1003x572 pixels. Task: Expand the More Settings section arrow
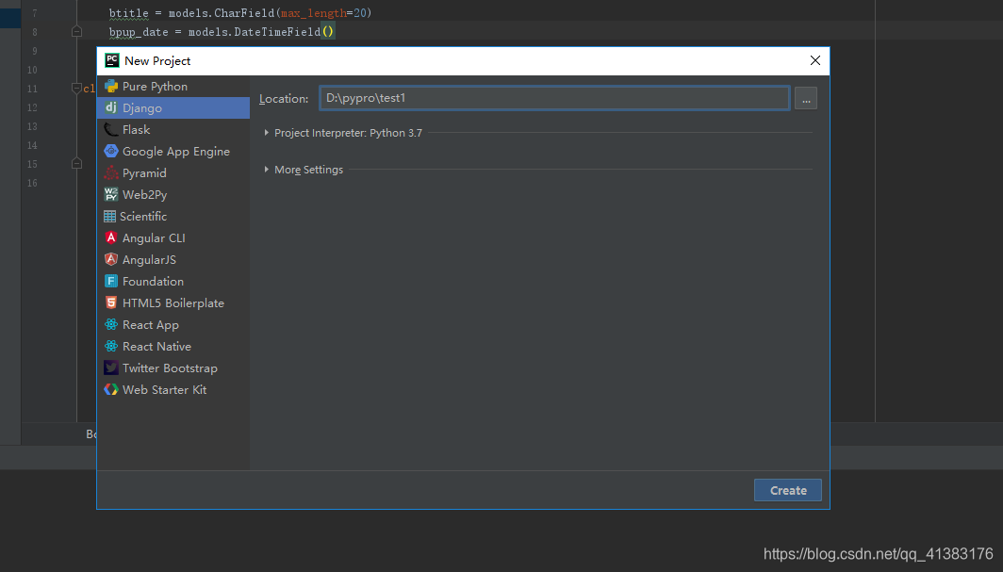(x=266, y=170)
